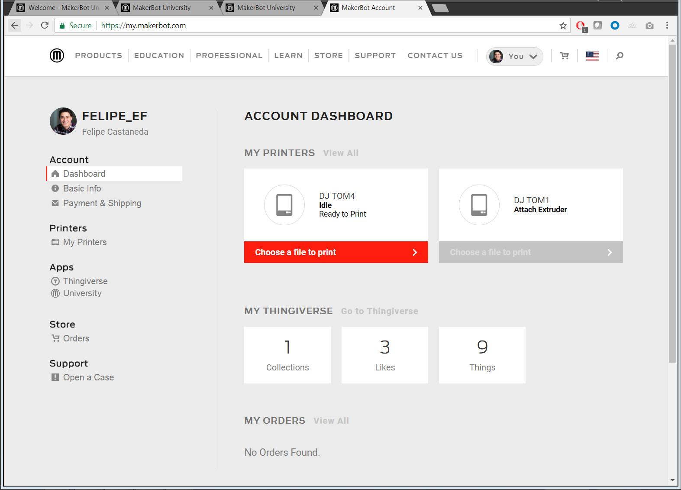681x490 pixels.
Task: Open the 1 Collections tile
Action: [x=287, y=355]
